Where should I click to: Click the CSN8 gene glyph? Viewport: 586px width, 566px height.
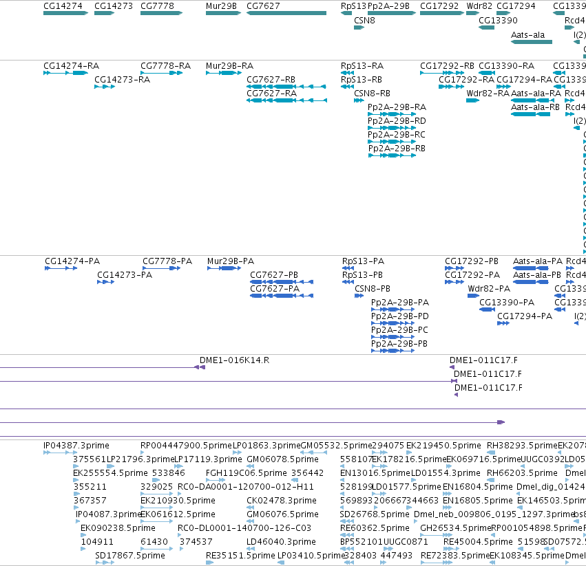[x=359, y=28]
